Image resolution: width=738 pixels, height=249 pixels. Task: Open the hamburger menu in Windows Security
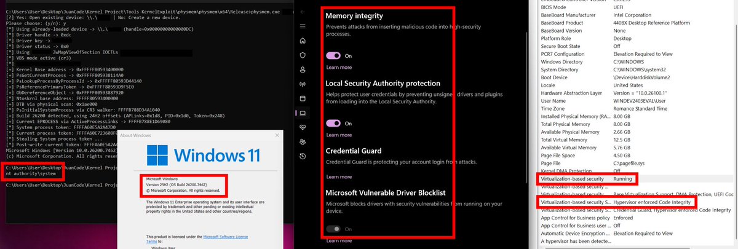[x=302, y=26]
